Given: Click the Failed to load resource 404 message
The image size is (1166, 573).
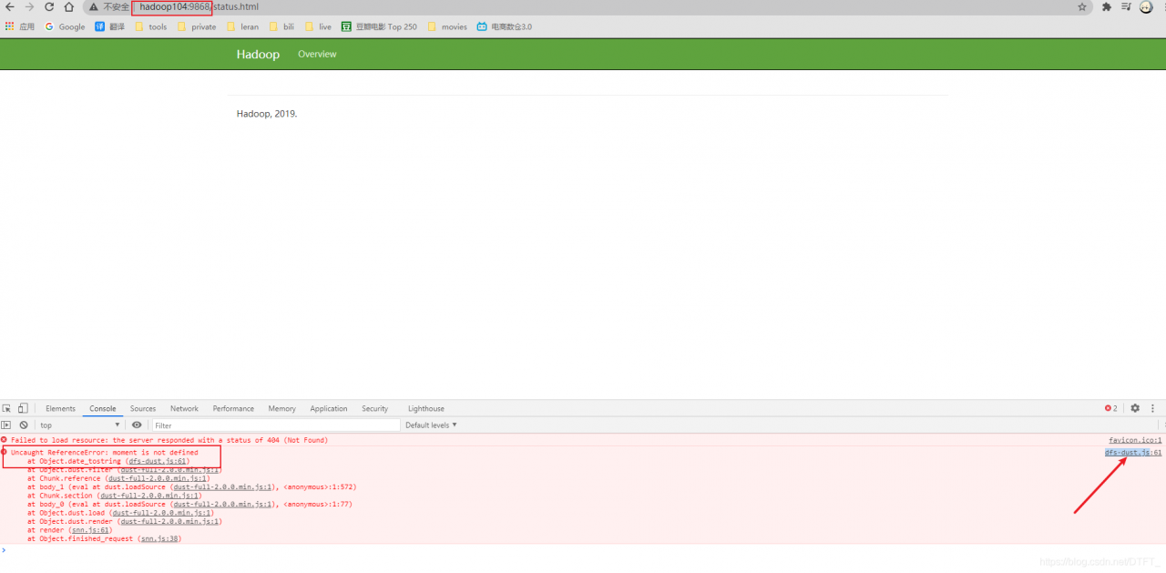Looking at the screenshot, I should tap(169, 440).
